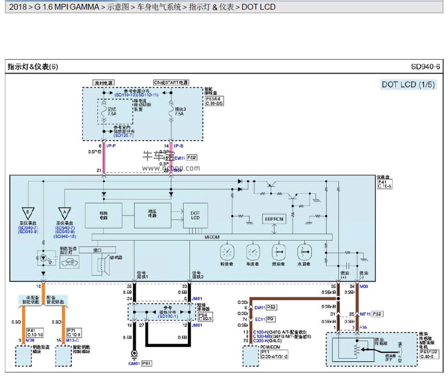448x379 pixels.
Task: Click the C100-K connector label
Action: click(260, 332)
